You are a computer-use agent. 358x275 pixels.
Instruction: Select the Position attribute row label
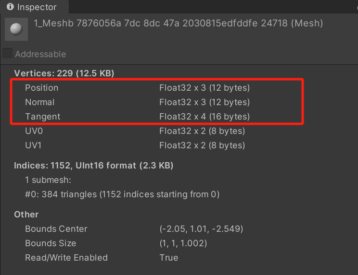[x=42, y=88]
